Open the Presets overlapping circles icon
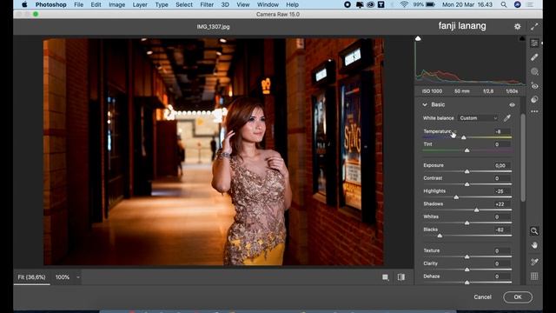This screenshot has width=556, height=313. coord(534,99)
